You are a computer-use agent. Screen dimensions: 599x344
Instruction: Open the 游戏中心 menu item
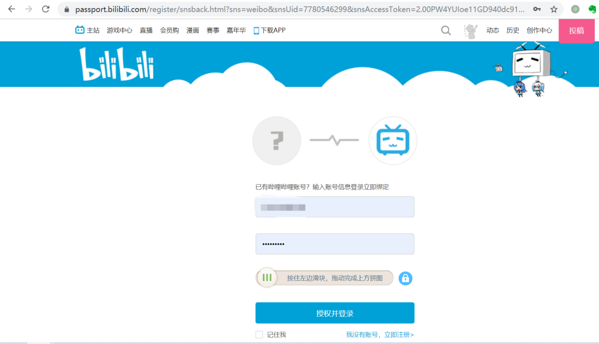(119, 30)
